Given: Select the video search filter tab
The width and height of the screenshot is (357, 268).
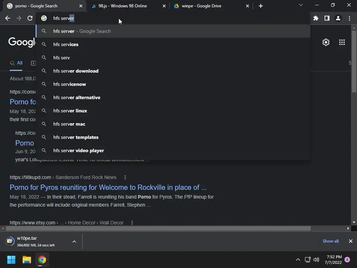Looking at the screenshot, I should click(x=33, y=63).
